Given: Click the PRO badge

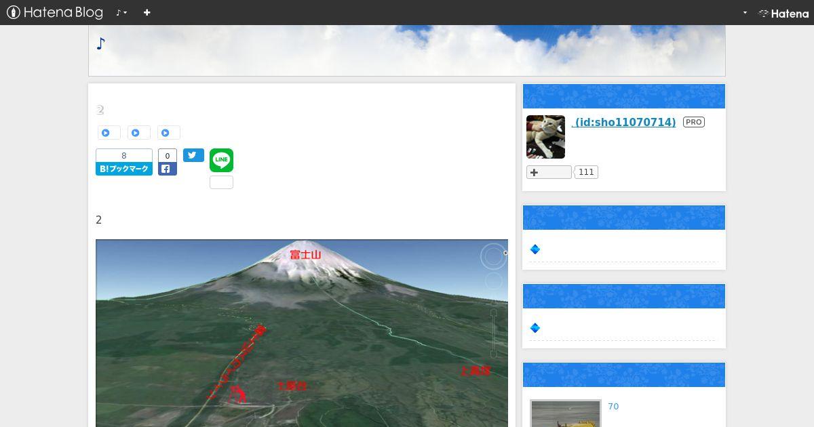Looking at the screenshot, I should coord(693,122).
